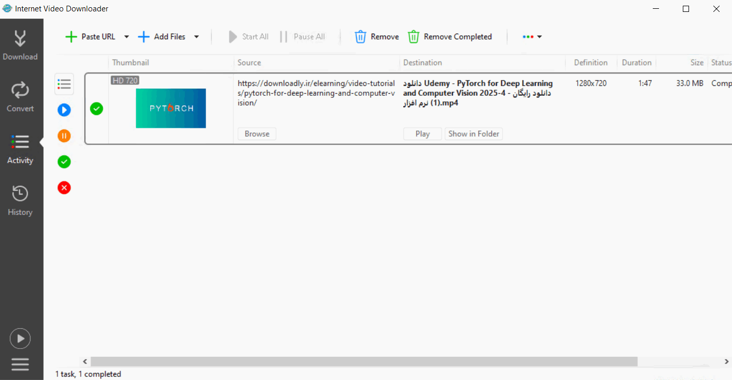Click Remove Completed button

[x=450, y=37]
